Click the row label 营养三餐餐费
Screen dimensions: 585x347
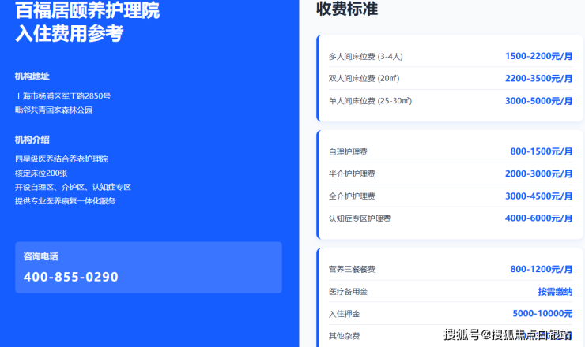pos(352,269)
